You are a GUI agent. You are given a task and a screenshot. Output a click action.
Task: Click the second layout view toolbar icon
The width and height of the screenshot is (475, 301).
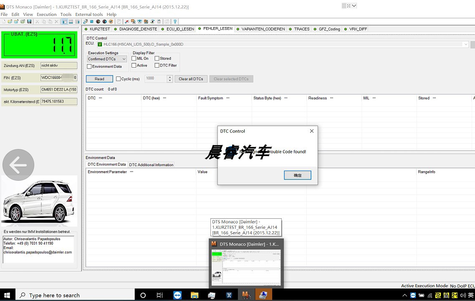pos(71,22)
